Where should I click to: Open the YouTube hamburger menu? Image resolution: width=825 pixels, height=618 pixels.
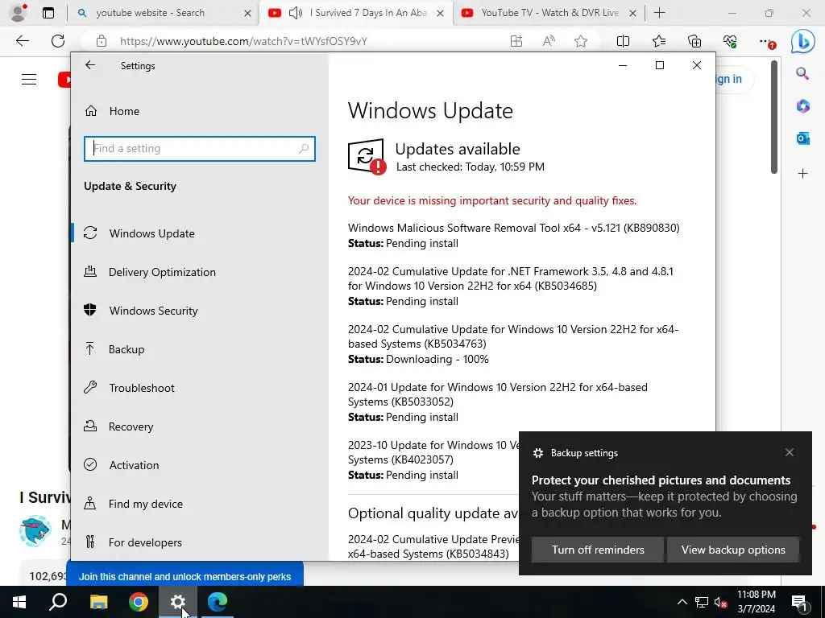pos(29,80)
